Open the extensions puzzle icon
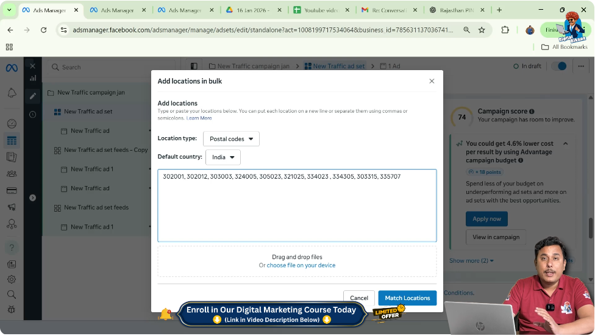This screenshot has height=336, width=595. (505, 30)
